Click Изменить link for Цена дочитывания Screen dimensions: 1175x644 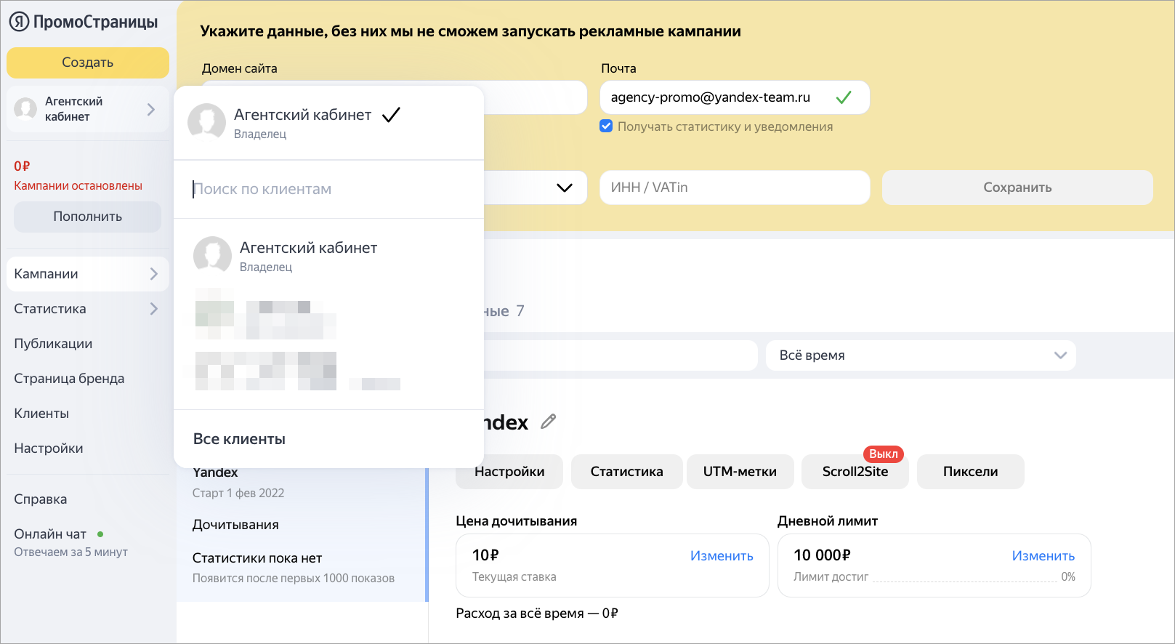[x=721, y=556]
